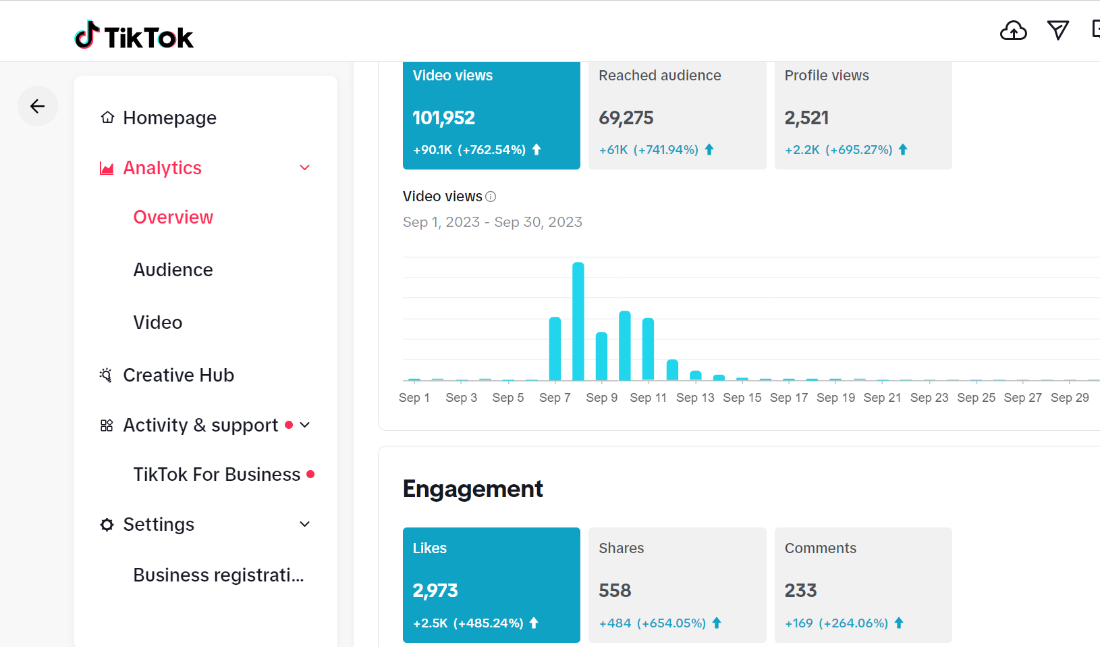
Task: Open the Audience analytics page
Action: [x=173, y=270]
